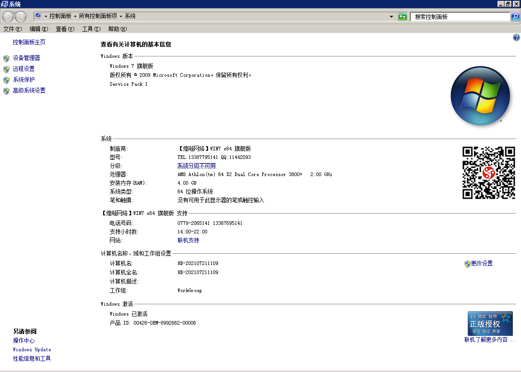
Task: Click 联机了解更多内容 link
Action: click(x=489, y=339)
